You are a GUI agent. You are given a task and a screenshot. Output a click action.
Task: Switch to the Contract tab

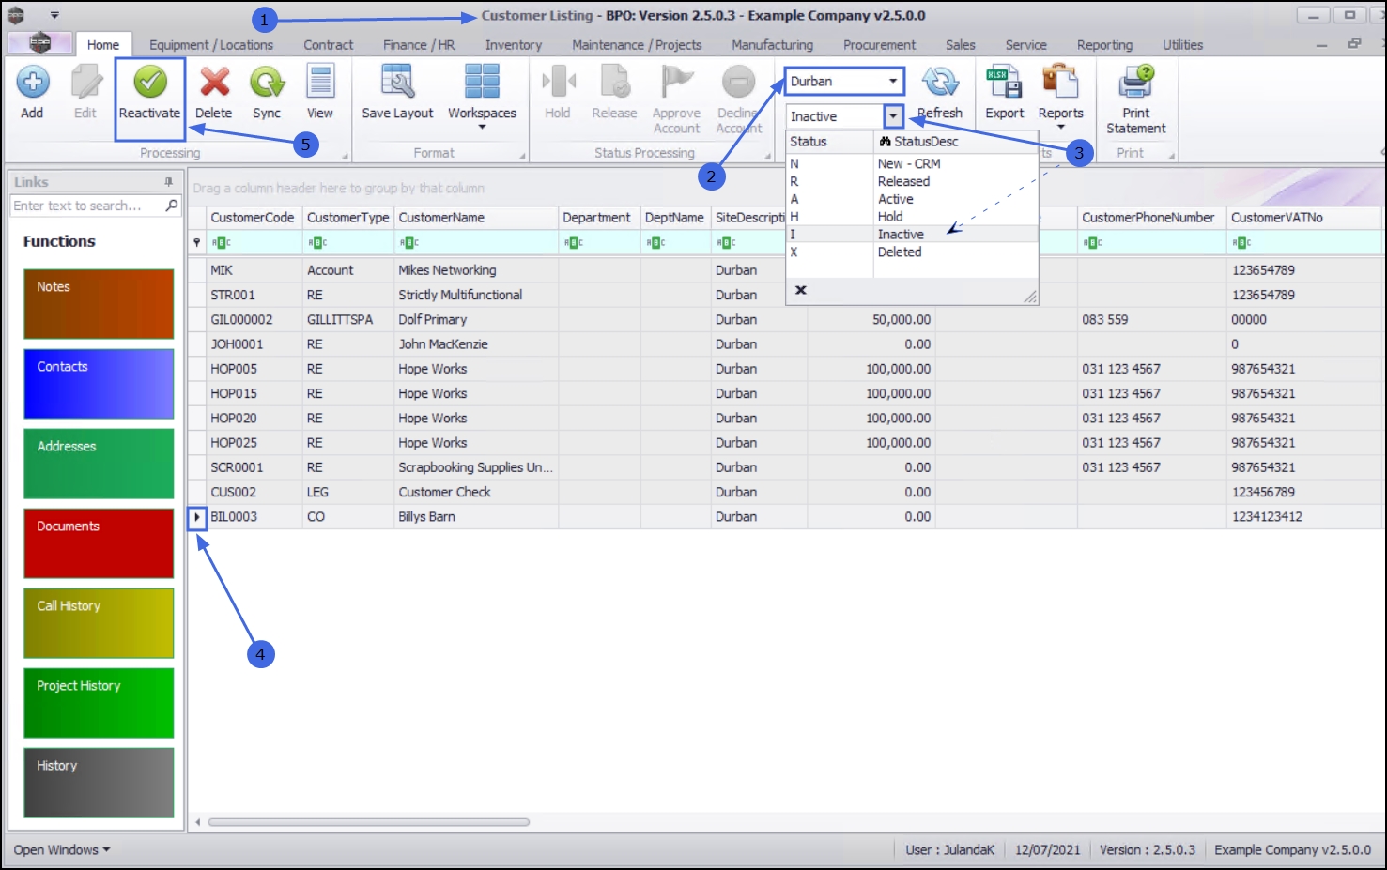point(329,44)
